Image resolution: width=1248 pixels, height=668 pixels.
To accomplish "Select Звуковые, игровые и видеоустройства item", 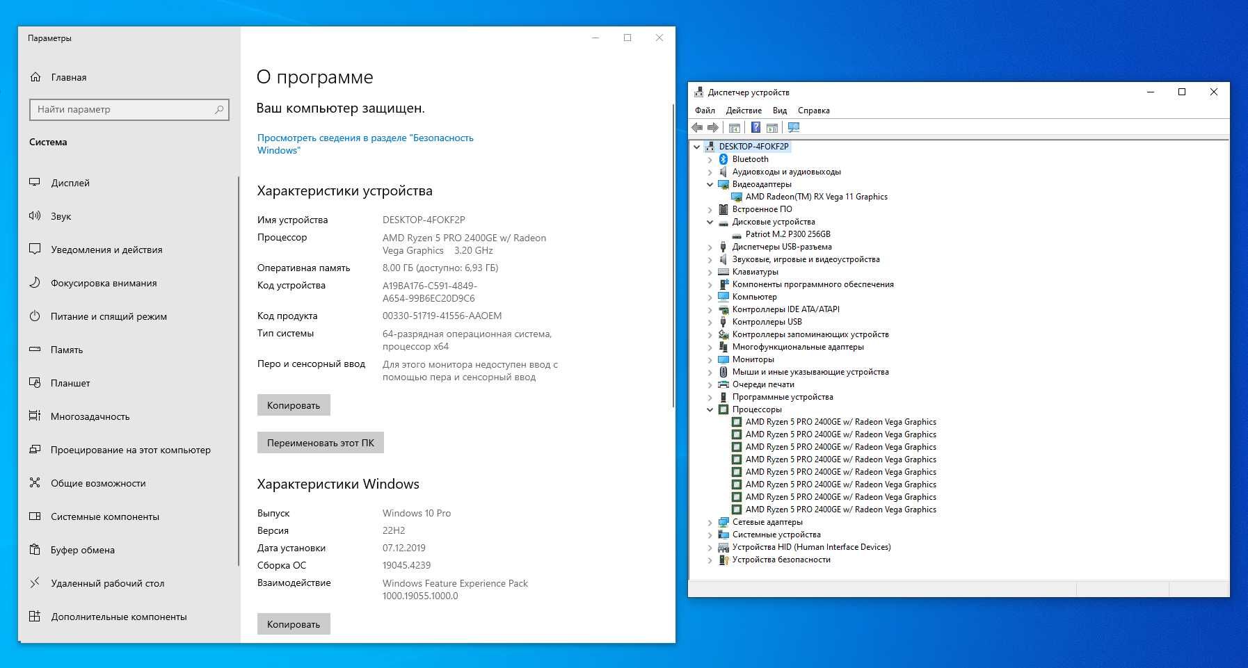I will [806, 259].
